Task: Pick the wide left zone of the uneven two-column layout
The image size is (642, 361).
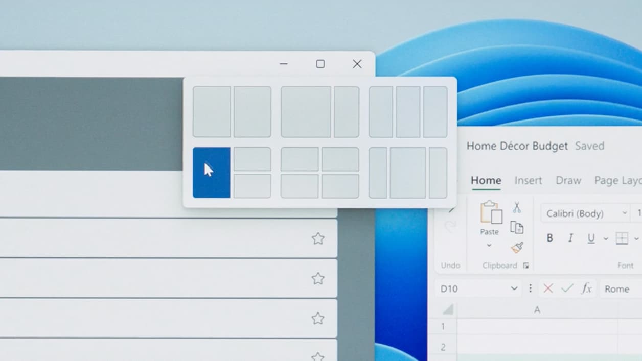Action: (x=306, y=112)
